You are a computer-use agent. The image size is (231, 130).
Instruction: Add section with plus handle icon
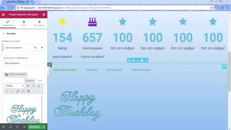click(138, 60)
